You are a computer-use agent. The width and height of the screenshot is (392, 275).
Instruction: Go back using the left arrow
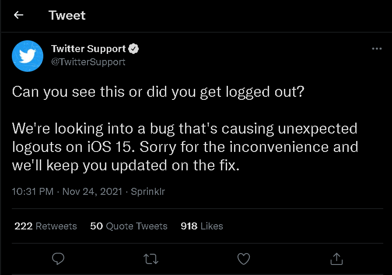pos(18,15)
